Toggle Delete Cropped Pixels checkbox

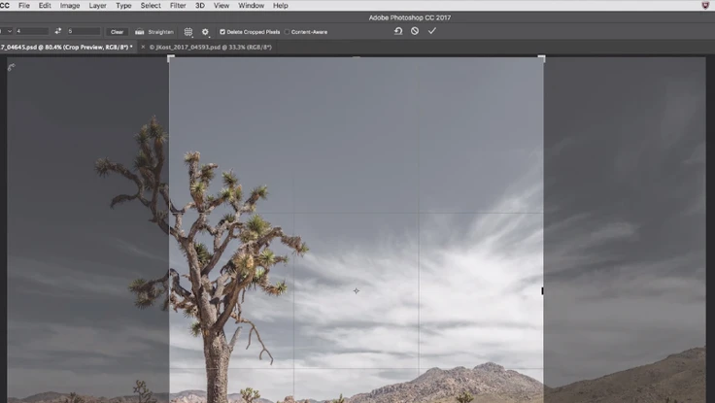pyautogui.click(x=222, y=32)
